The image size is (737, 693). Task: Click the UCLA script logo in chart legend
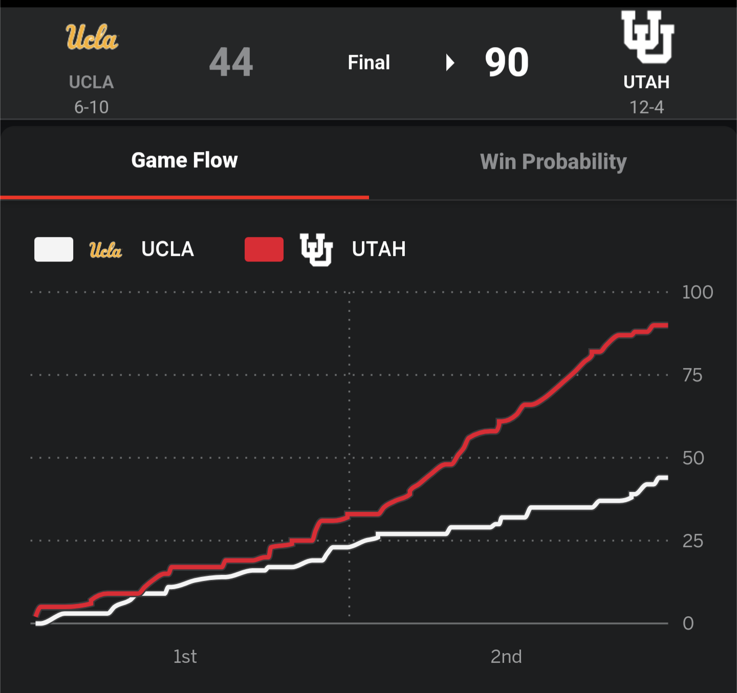click(x=105, y=250)
